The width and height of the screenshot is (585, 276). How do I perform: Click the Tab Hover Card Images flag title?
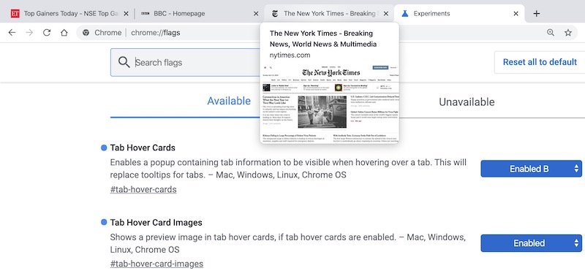coord(156,223)
